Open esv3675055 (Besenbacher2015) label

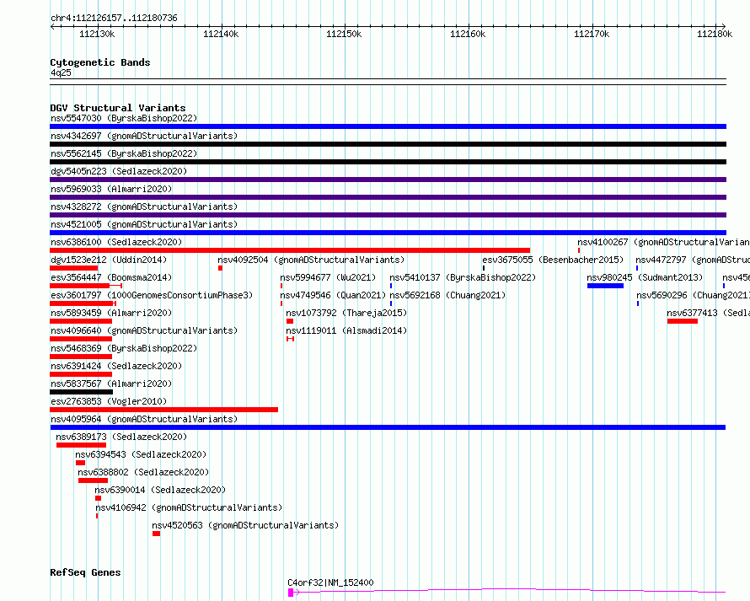click(553, 260)
